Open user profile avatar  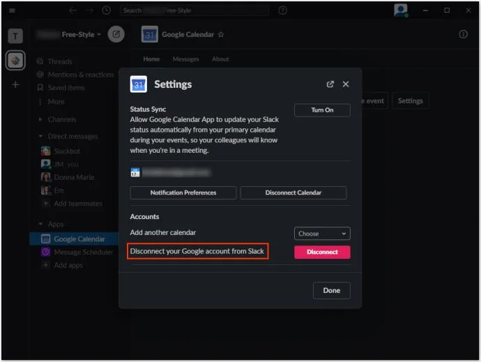point(401,10)
